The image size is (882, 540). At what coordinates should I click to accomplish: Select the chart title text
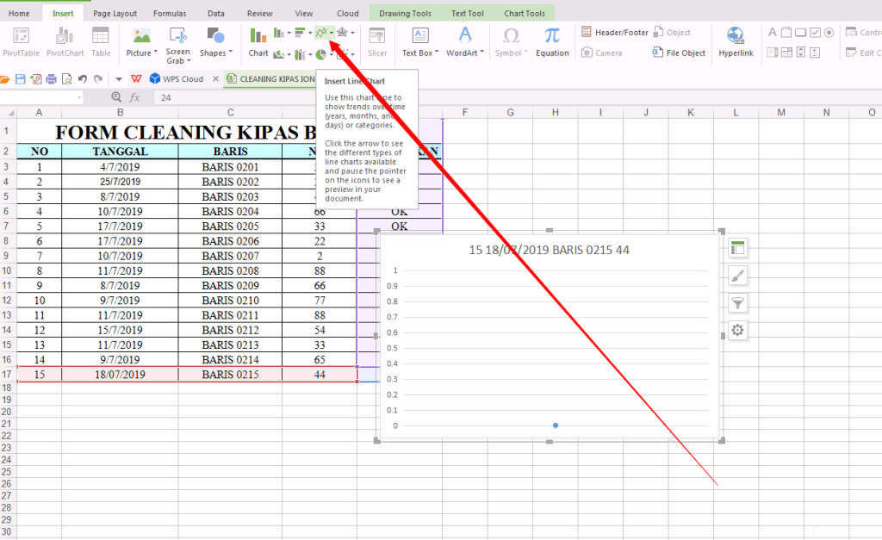click(549, 251)
